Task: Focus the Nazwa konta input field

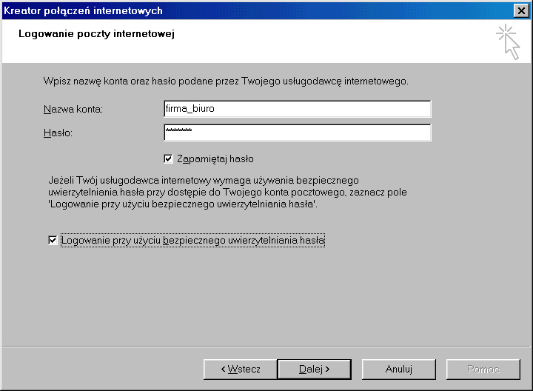Action: [x=296, y=109]
